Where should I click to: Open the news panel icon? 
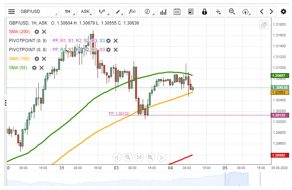[x=191, y=12]
